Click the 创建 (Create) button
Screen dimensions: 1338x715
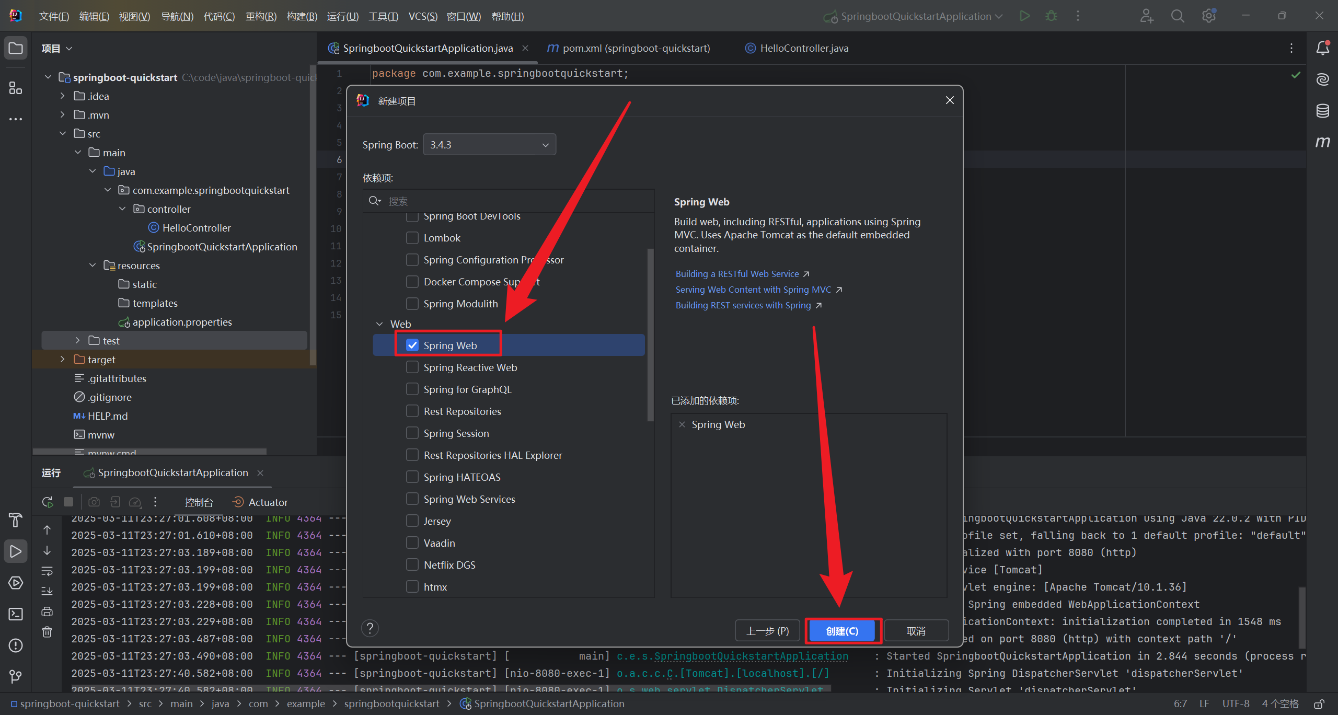(842, 631)
